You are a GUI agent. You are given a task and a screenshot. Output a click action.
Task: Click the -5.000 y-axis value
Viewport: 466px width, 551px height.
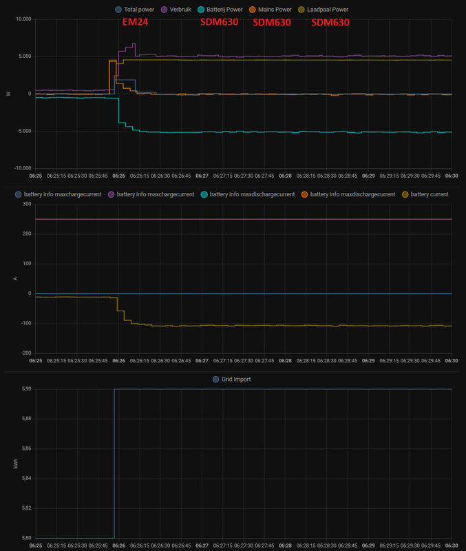tap(24, 131)
